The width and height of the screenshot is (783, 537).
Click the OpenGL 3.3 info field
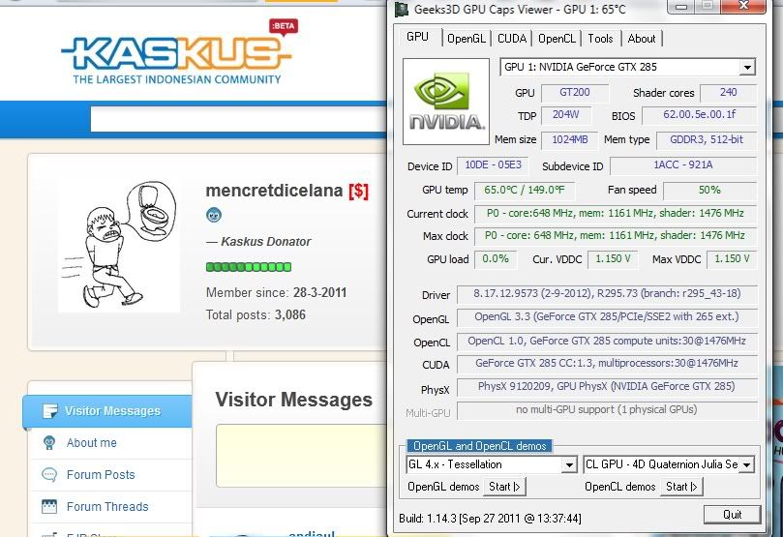click(x=607, y=317)
